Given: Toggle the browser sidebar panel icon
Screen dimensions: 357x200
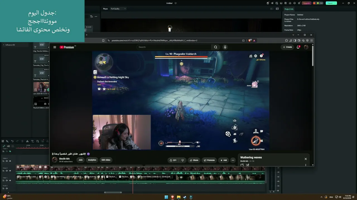Looking at the screenshot, I should pos(295,41).
